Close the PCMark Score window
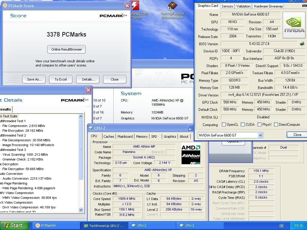The height and width of the screenshot is (230, 307). pos(127,5)
